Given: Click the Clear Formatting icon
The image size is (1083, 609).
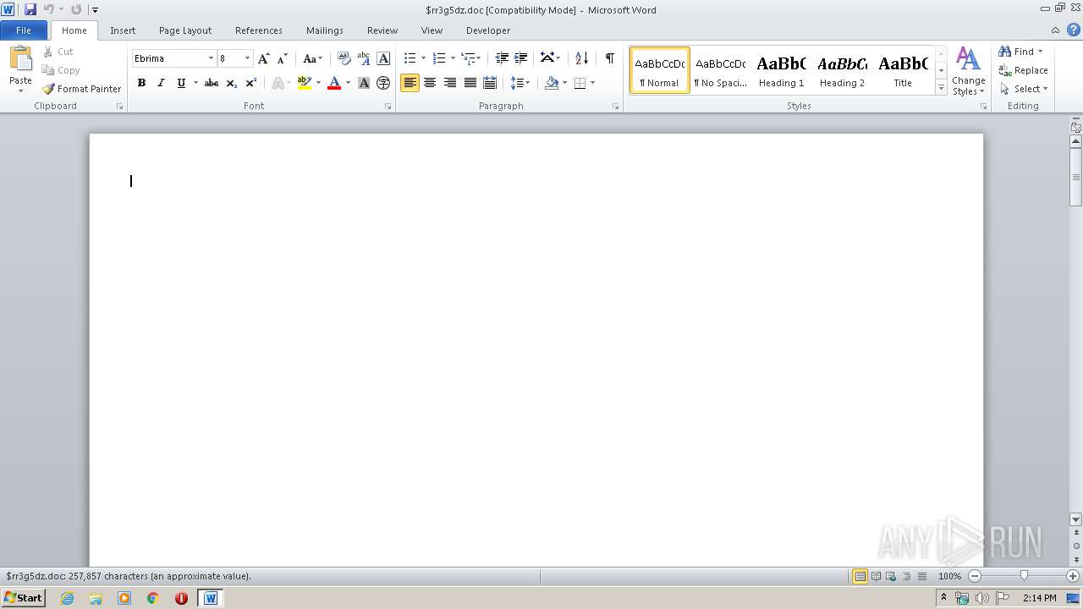Looking at the screenshot, I should [344, 58].
